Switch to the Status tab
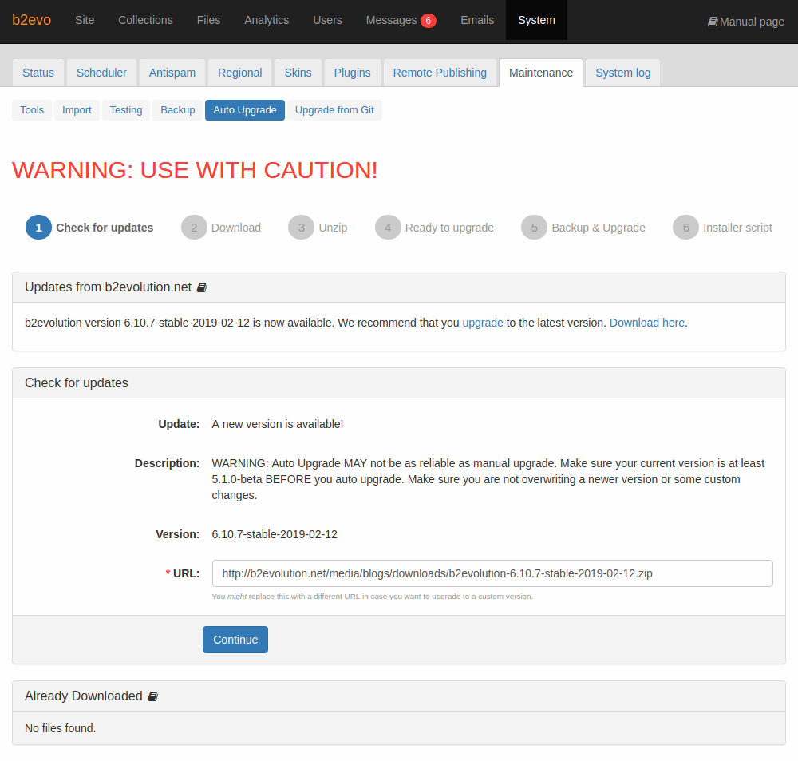 click(38, 73)
